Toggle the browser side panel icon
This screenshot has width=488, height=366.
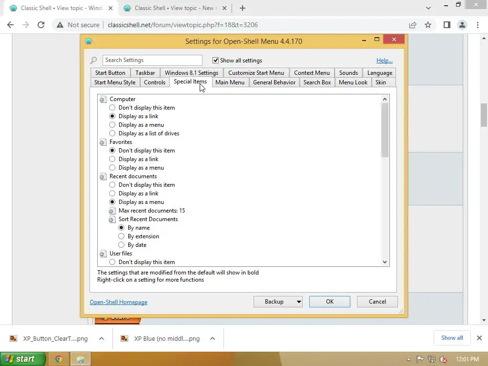click(x=447, y=25)
